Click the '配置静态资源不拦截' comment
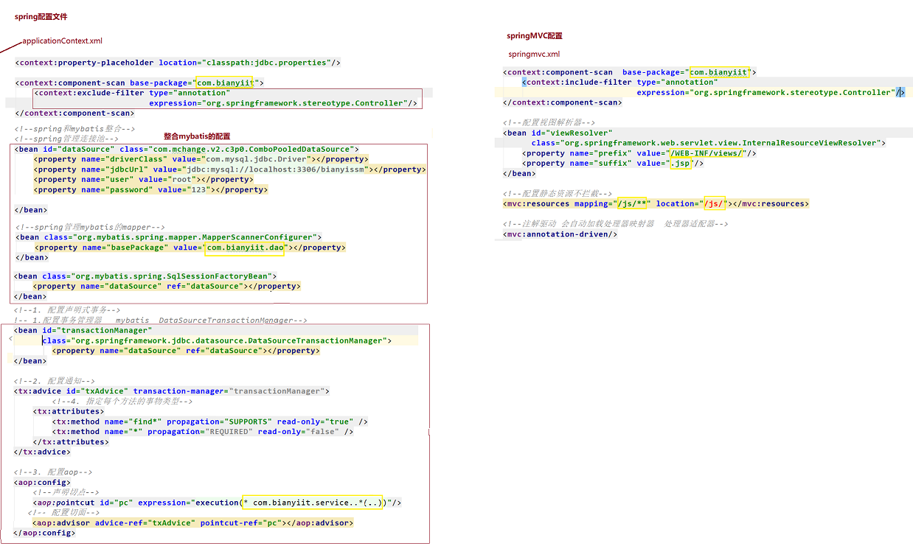Image resolution: width=913 pixels, height=549 pixels. pyautogui.click(x=558, y=194)
